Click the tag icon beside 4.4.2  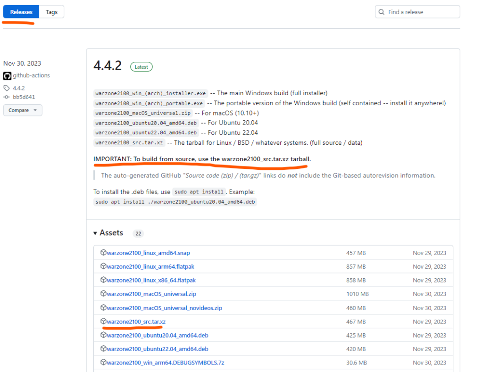(x=7, y=88)
